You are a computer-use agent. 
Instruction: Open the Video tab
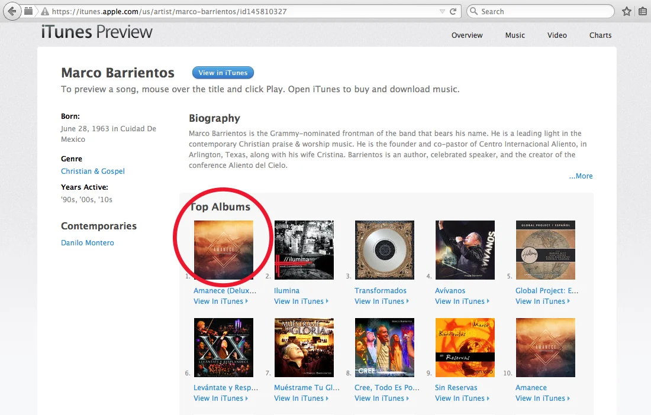557,35
